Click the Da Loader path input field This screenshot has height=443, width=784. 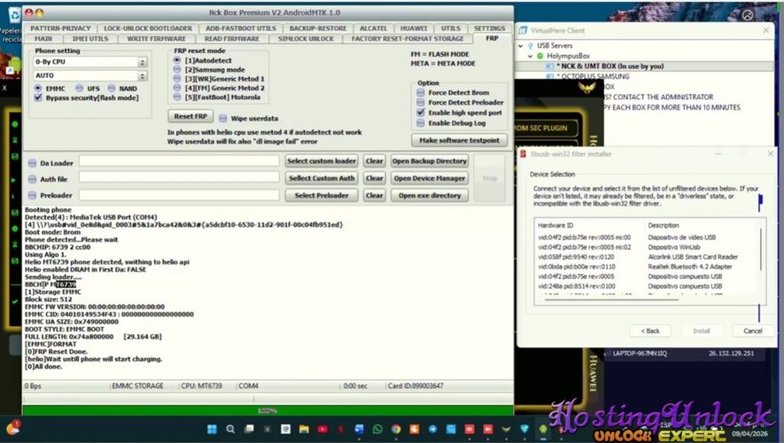179,161
